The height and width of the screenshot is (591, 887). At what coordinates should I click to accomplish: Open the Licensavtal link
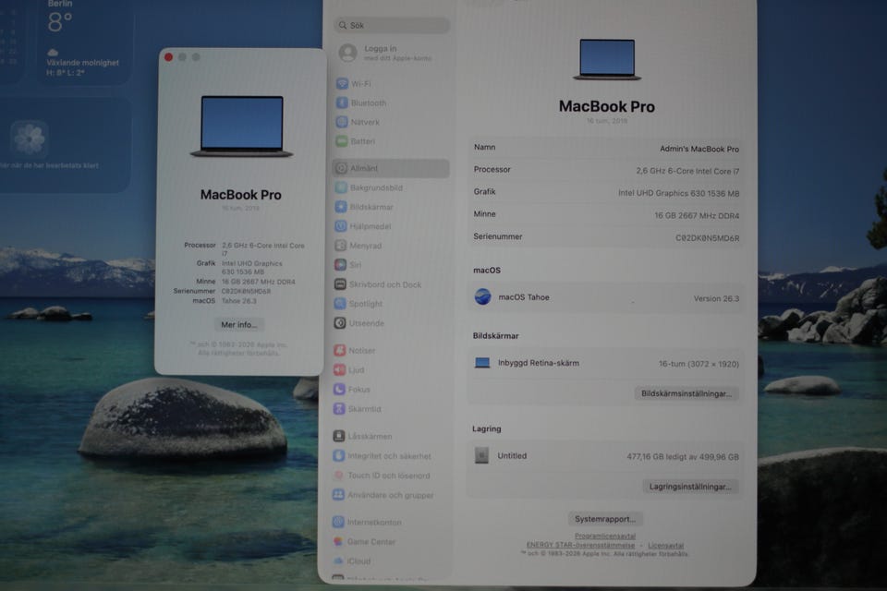coord(665,545)
